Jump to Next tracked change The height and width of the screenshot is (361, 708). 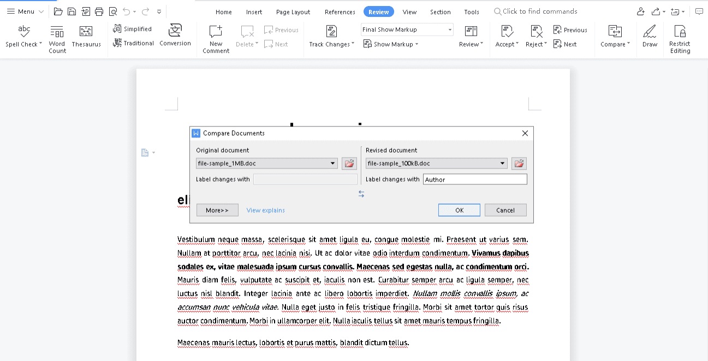pos(565,44)
